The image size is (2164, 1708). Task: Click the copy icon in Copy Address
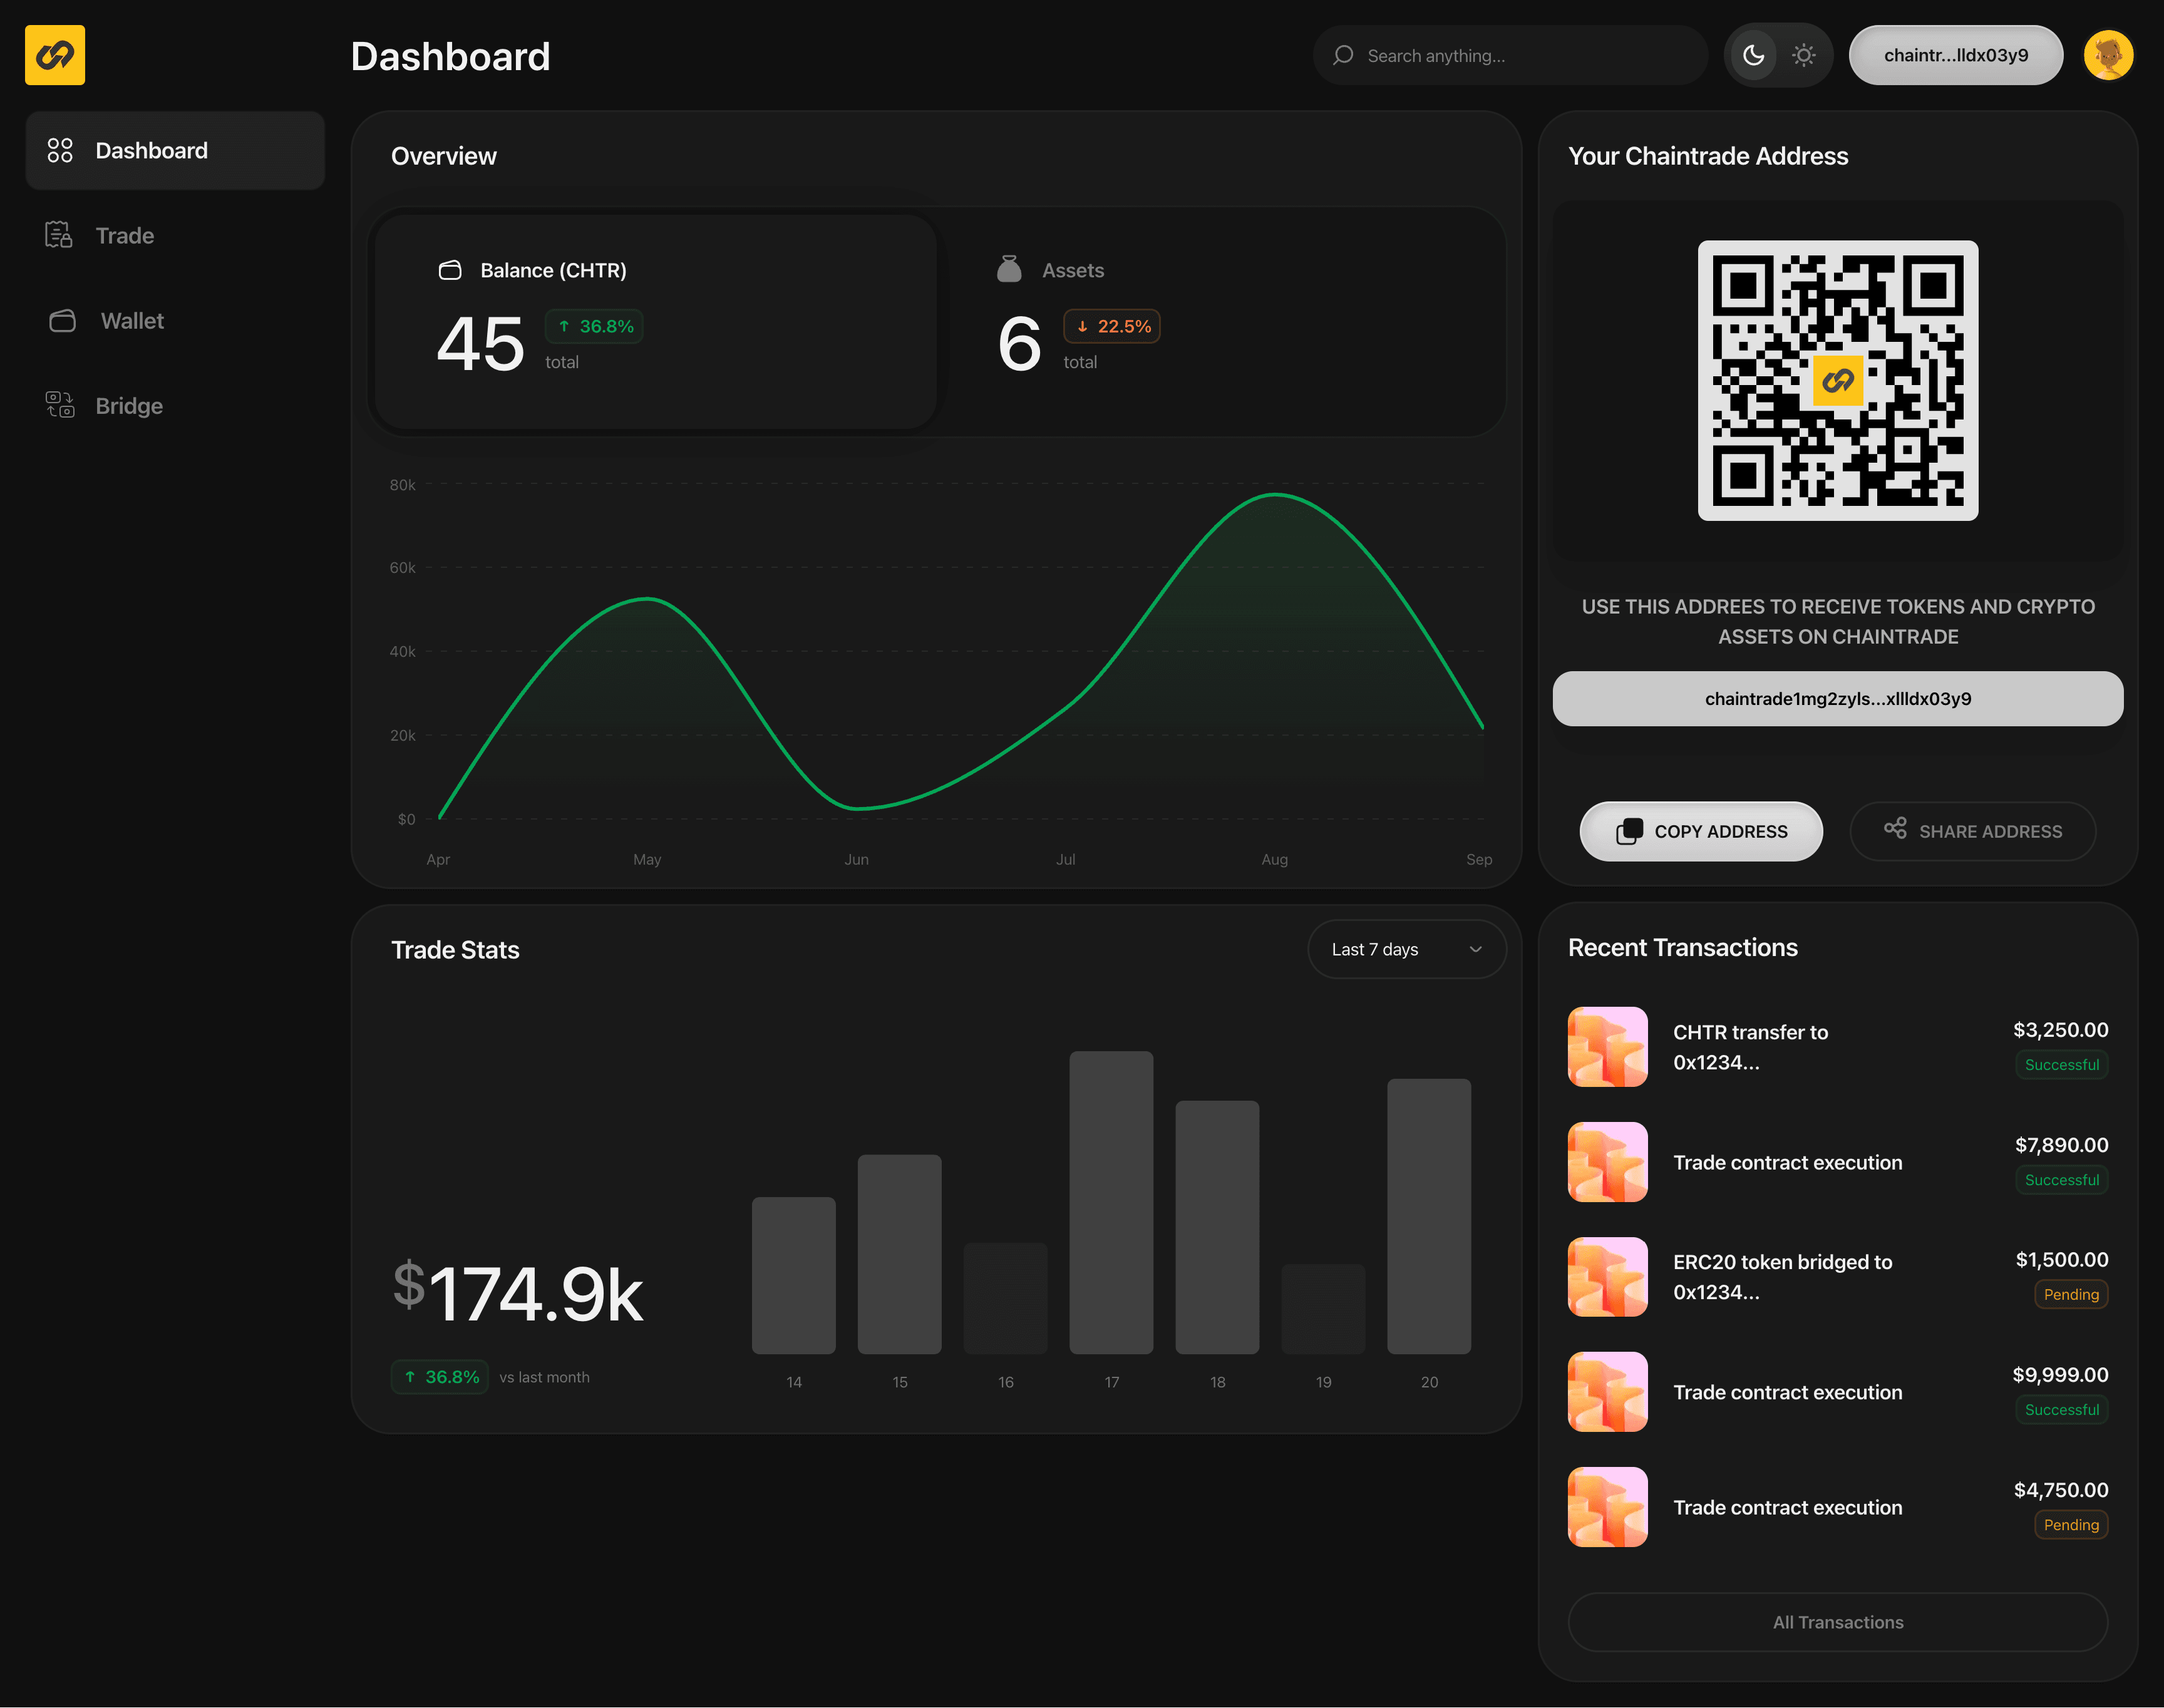(x=1629, y=831)
